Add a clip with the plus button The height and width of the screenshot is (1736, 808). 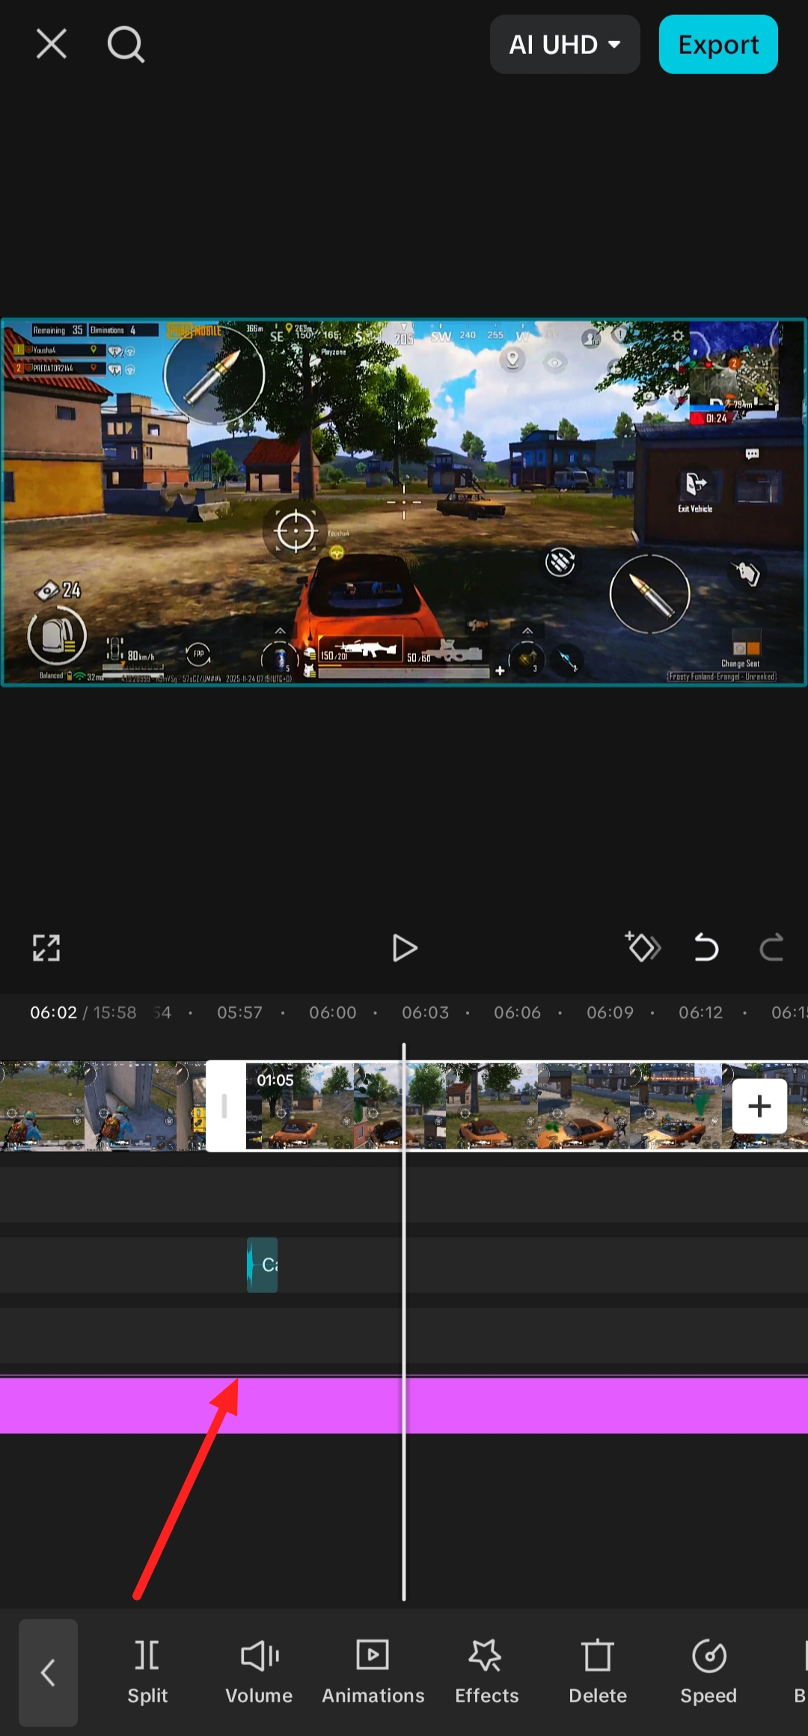pos(759,1106)
